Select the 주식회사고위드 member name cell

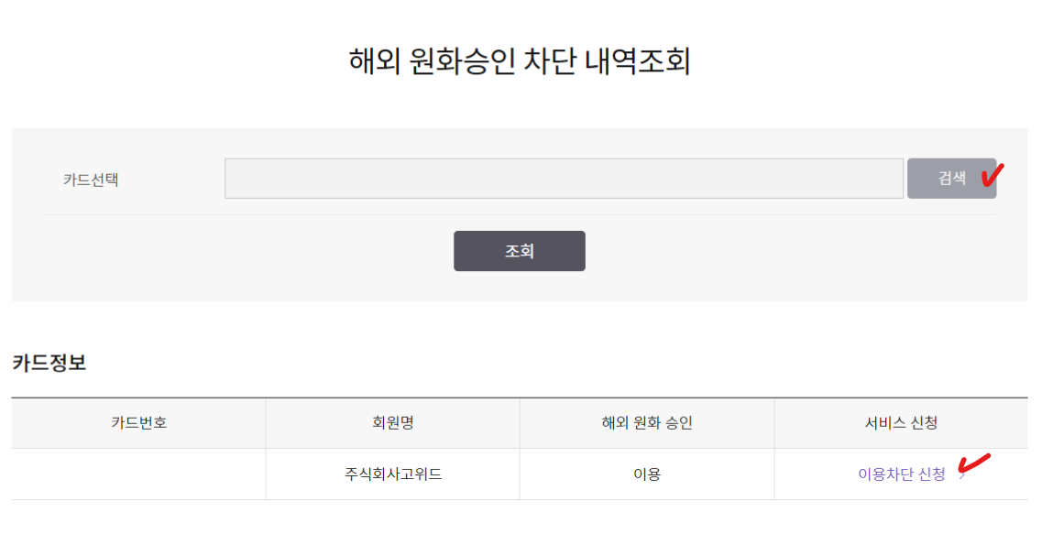(x=392, y=474)
